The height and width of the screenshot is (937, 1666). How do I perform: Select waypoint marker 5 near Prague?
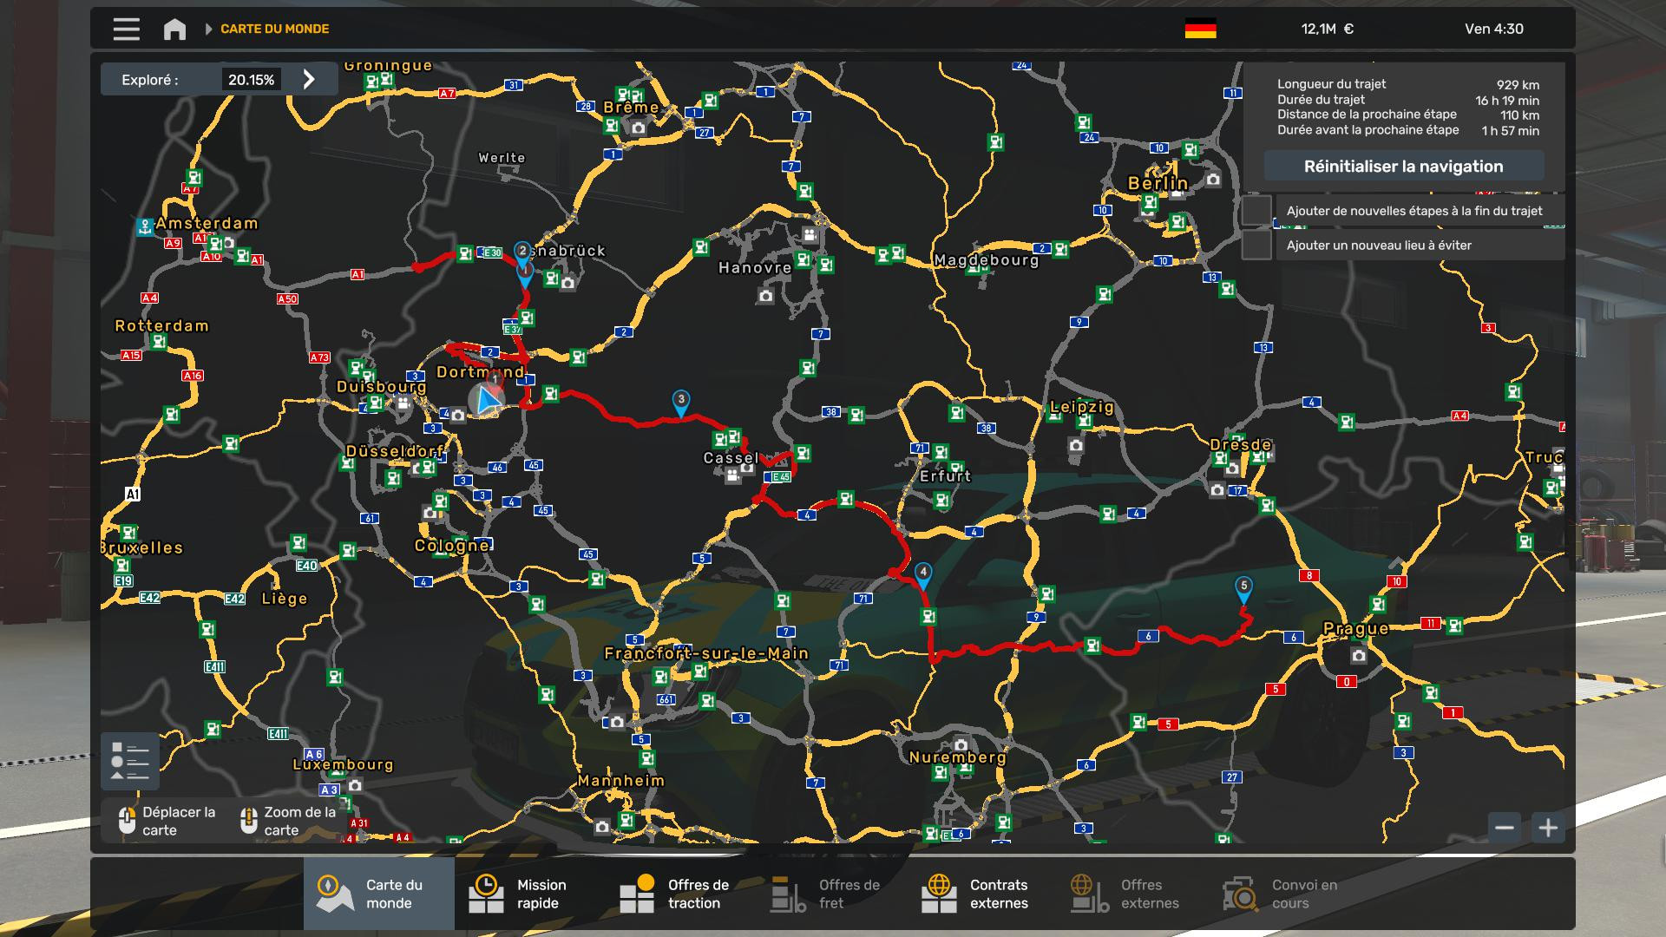coord(1243,589)
